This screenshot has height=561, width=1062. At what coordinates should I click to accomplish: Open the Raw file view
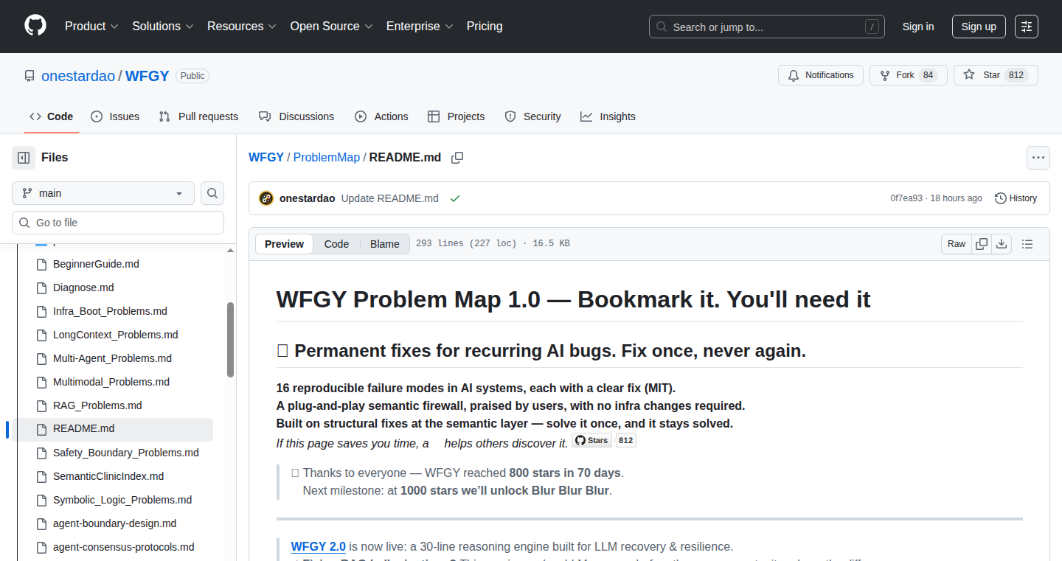pyautogui.click(x=957, y=244)
